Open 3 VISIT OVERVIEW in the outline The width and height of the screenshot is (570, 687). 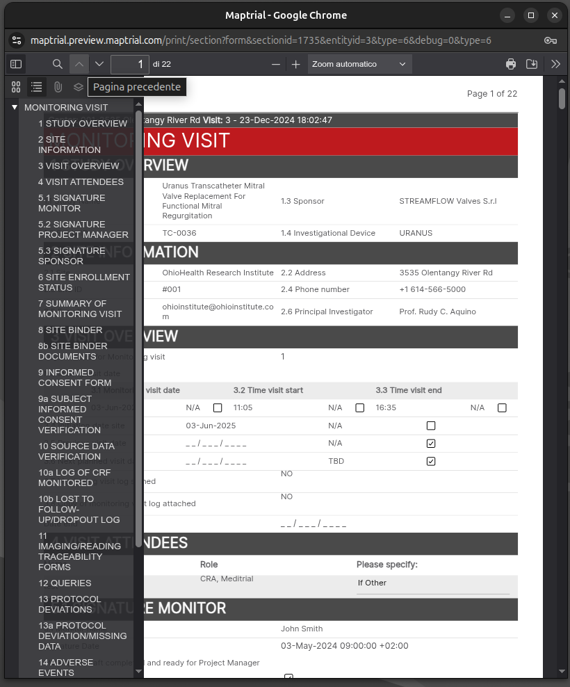pyautogui.click(x=79, y=166)
